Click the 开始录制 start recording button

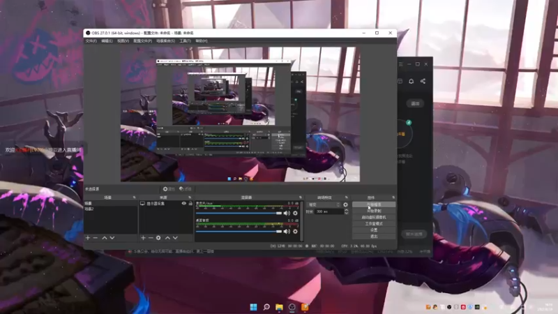point(374,211)
